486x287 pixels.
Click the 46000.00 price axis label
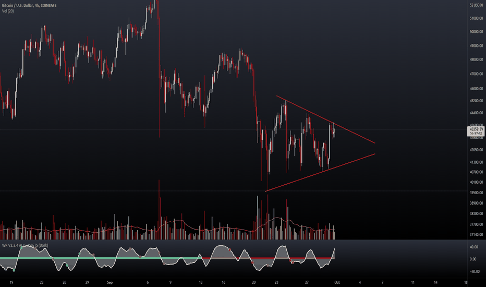pyautogui.click(x=476, y=89)
